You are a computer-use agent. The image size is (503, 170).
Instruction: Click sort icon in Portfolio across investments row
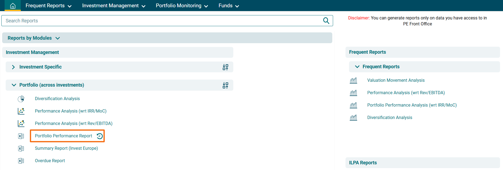tap(225, 85)
